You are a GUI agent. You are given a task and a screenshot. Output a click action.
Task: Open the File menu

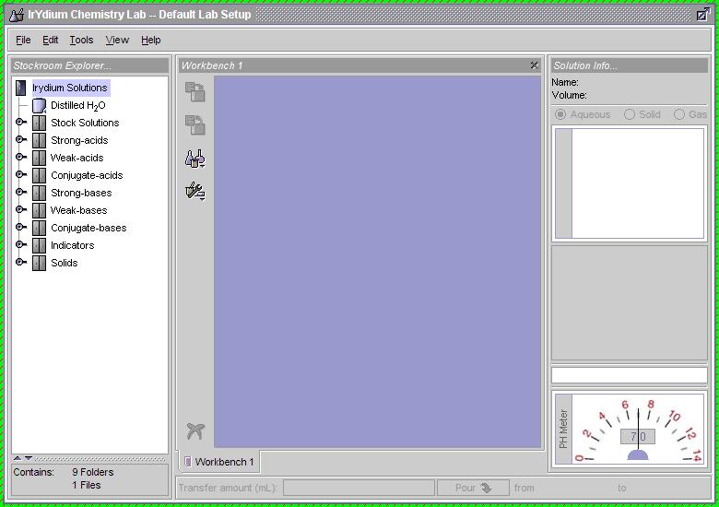coord(23,41)
